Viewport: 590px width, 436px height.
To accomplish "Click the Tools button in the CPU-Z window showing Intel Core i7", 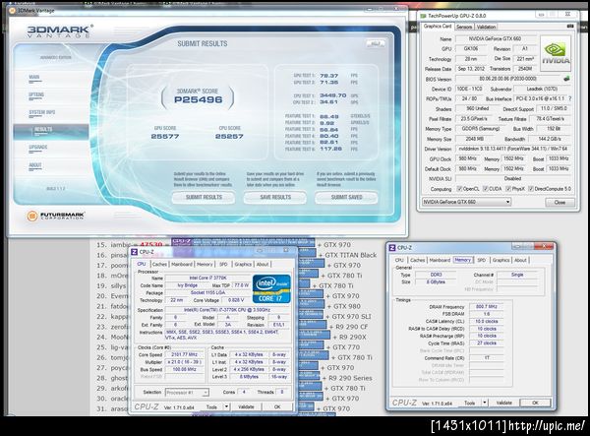I will point(211,406).
